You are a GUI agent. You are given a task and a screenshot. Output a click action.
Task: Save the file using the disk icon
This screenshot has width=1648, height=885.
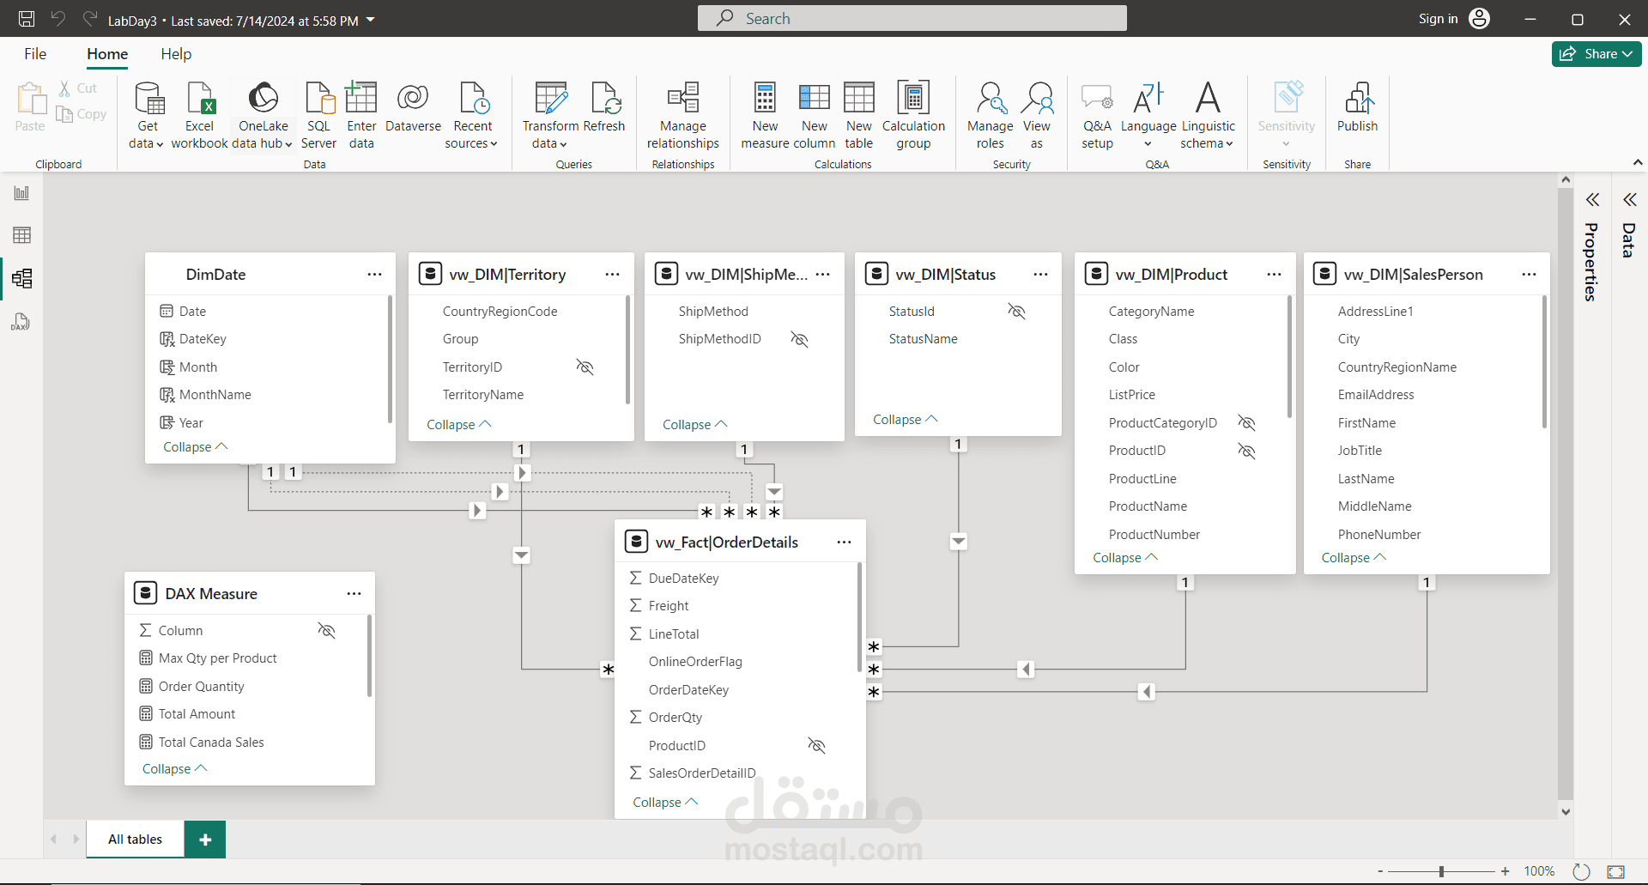(x=27, y=19)
